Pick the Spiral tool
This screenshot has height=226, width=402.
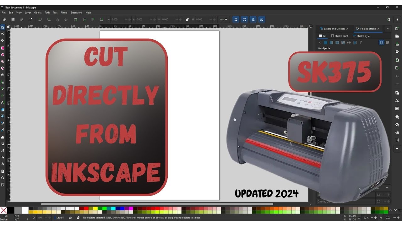pyautogui.click(x=3, y=75)
